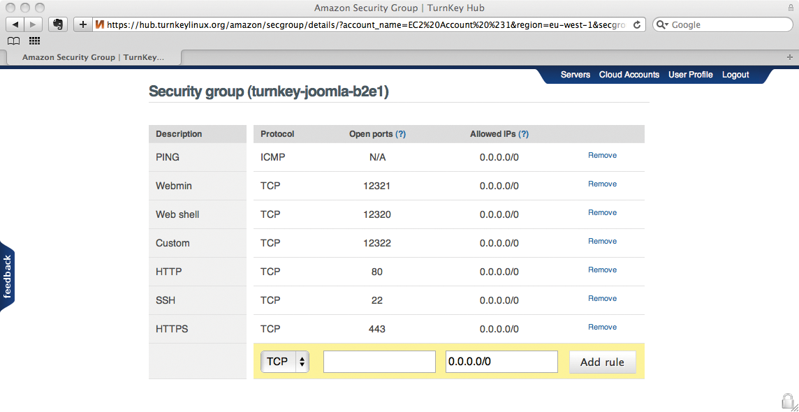Open the reading list book icon
This screenshot has height=412, width=799.
[14, 41]
